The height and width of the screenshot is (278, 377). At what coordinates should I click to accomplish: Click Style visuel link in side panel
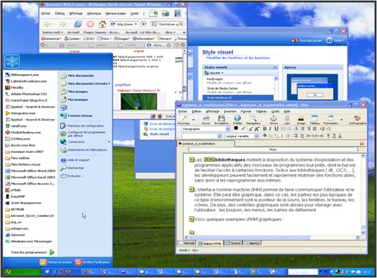point(159,134)
